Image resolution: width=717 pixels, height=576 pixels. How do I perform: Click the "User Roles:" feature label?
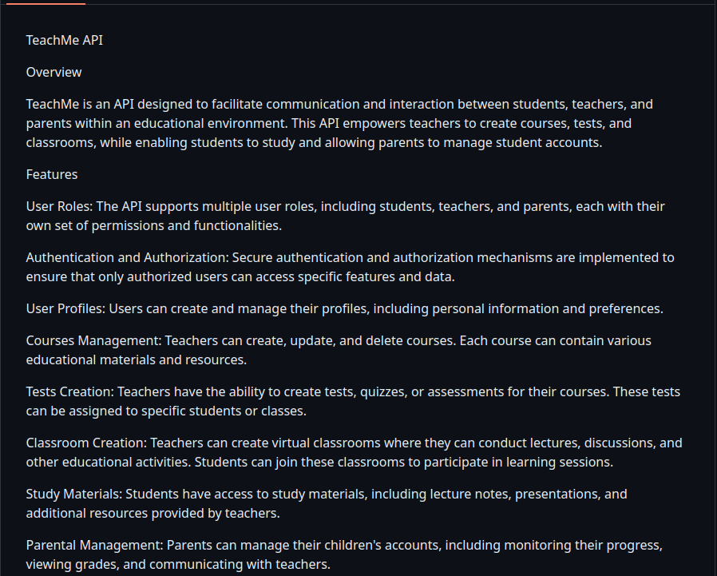point(60,206)
